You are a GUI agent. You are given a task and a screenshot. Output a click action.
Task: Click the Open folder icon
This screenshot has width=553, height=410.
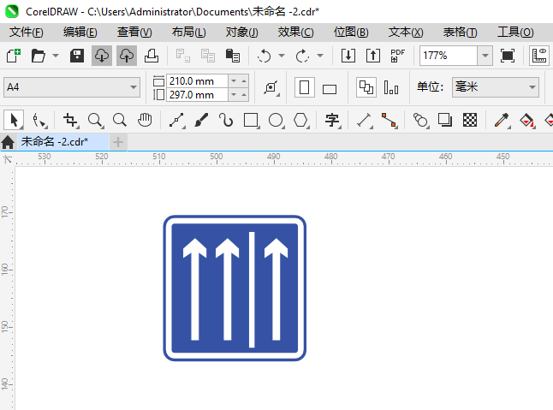[x=38, y=56]
